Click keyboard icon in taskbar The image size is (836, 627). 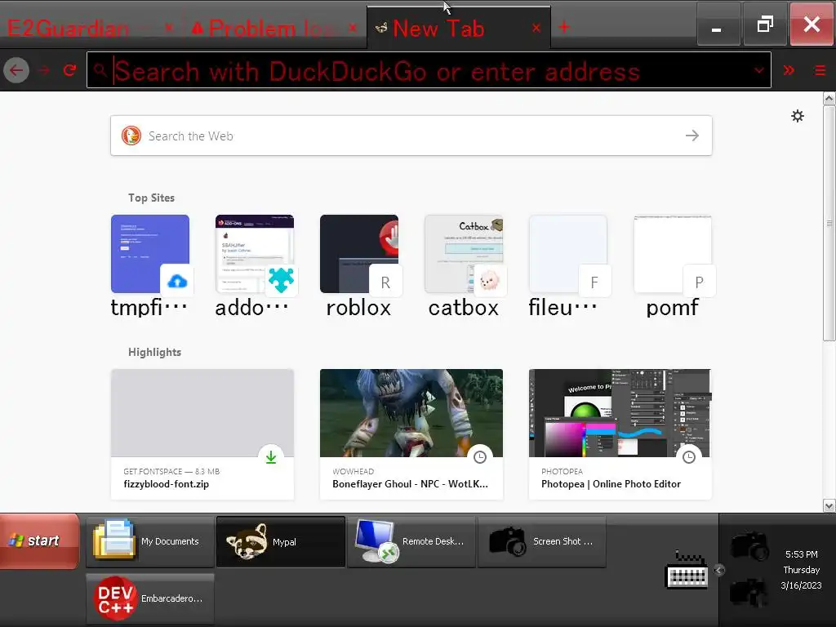coord(687,570)
